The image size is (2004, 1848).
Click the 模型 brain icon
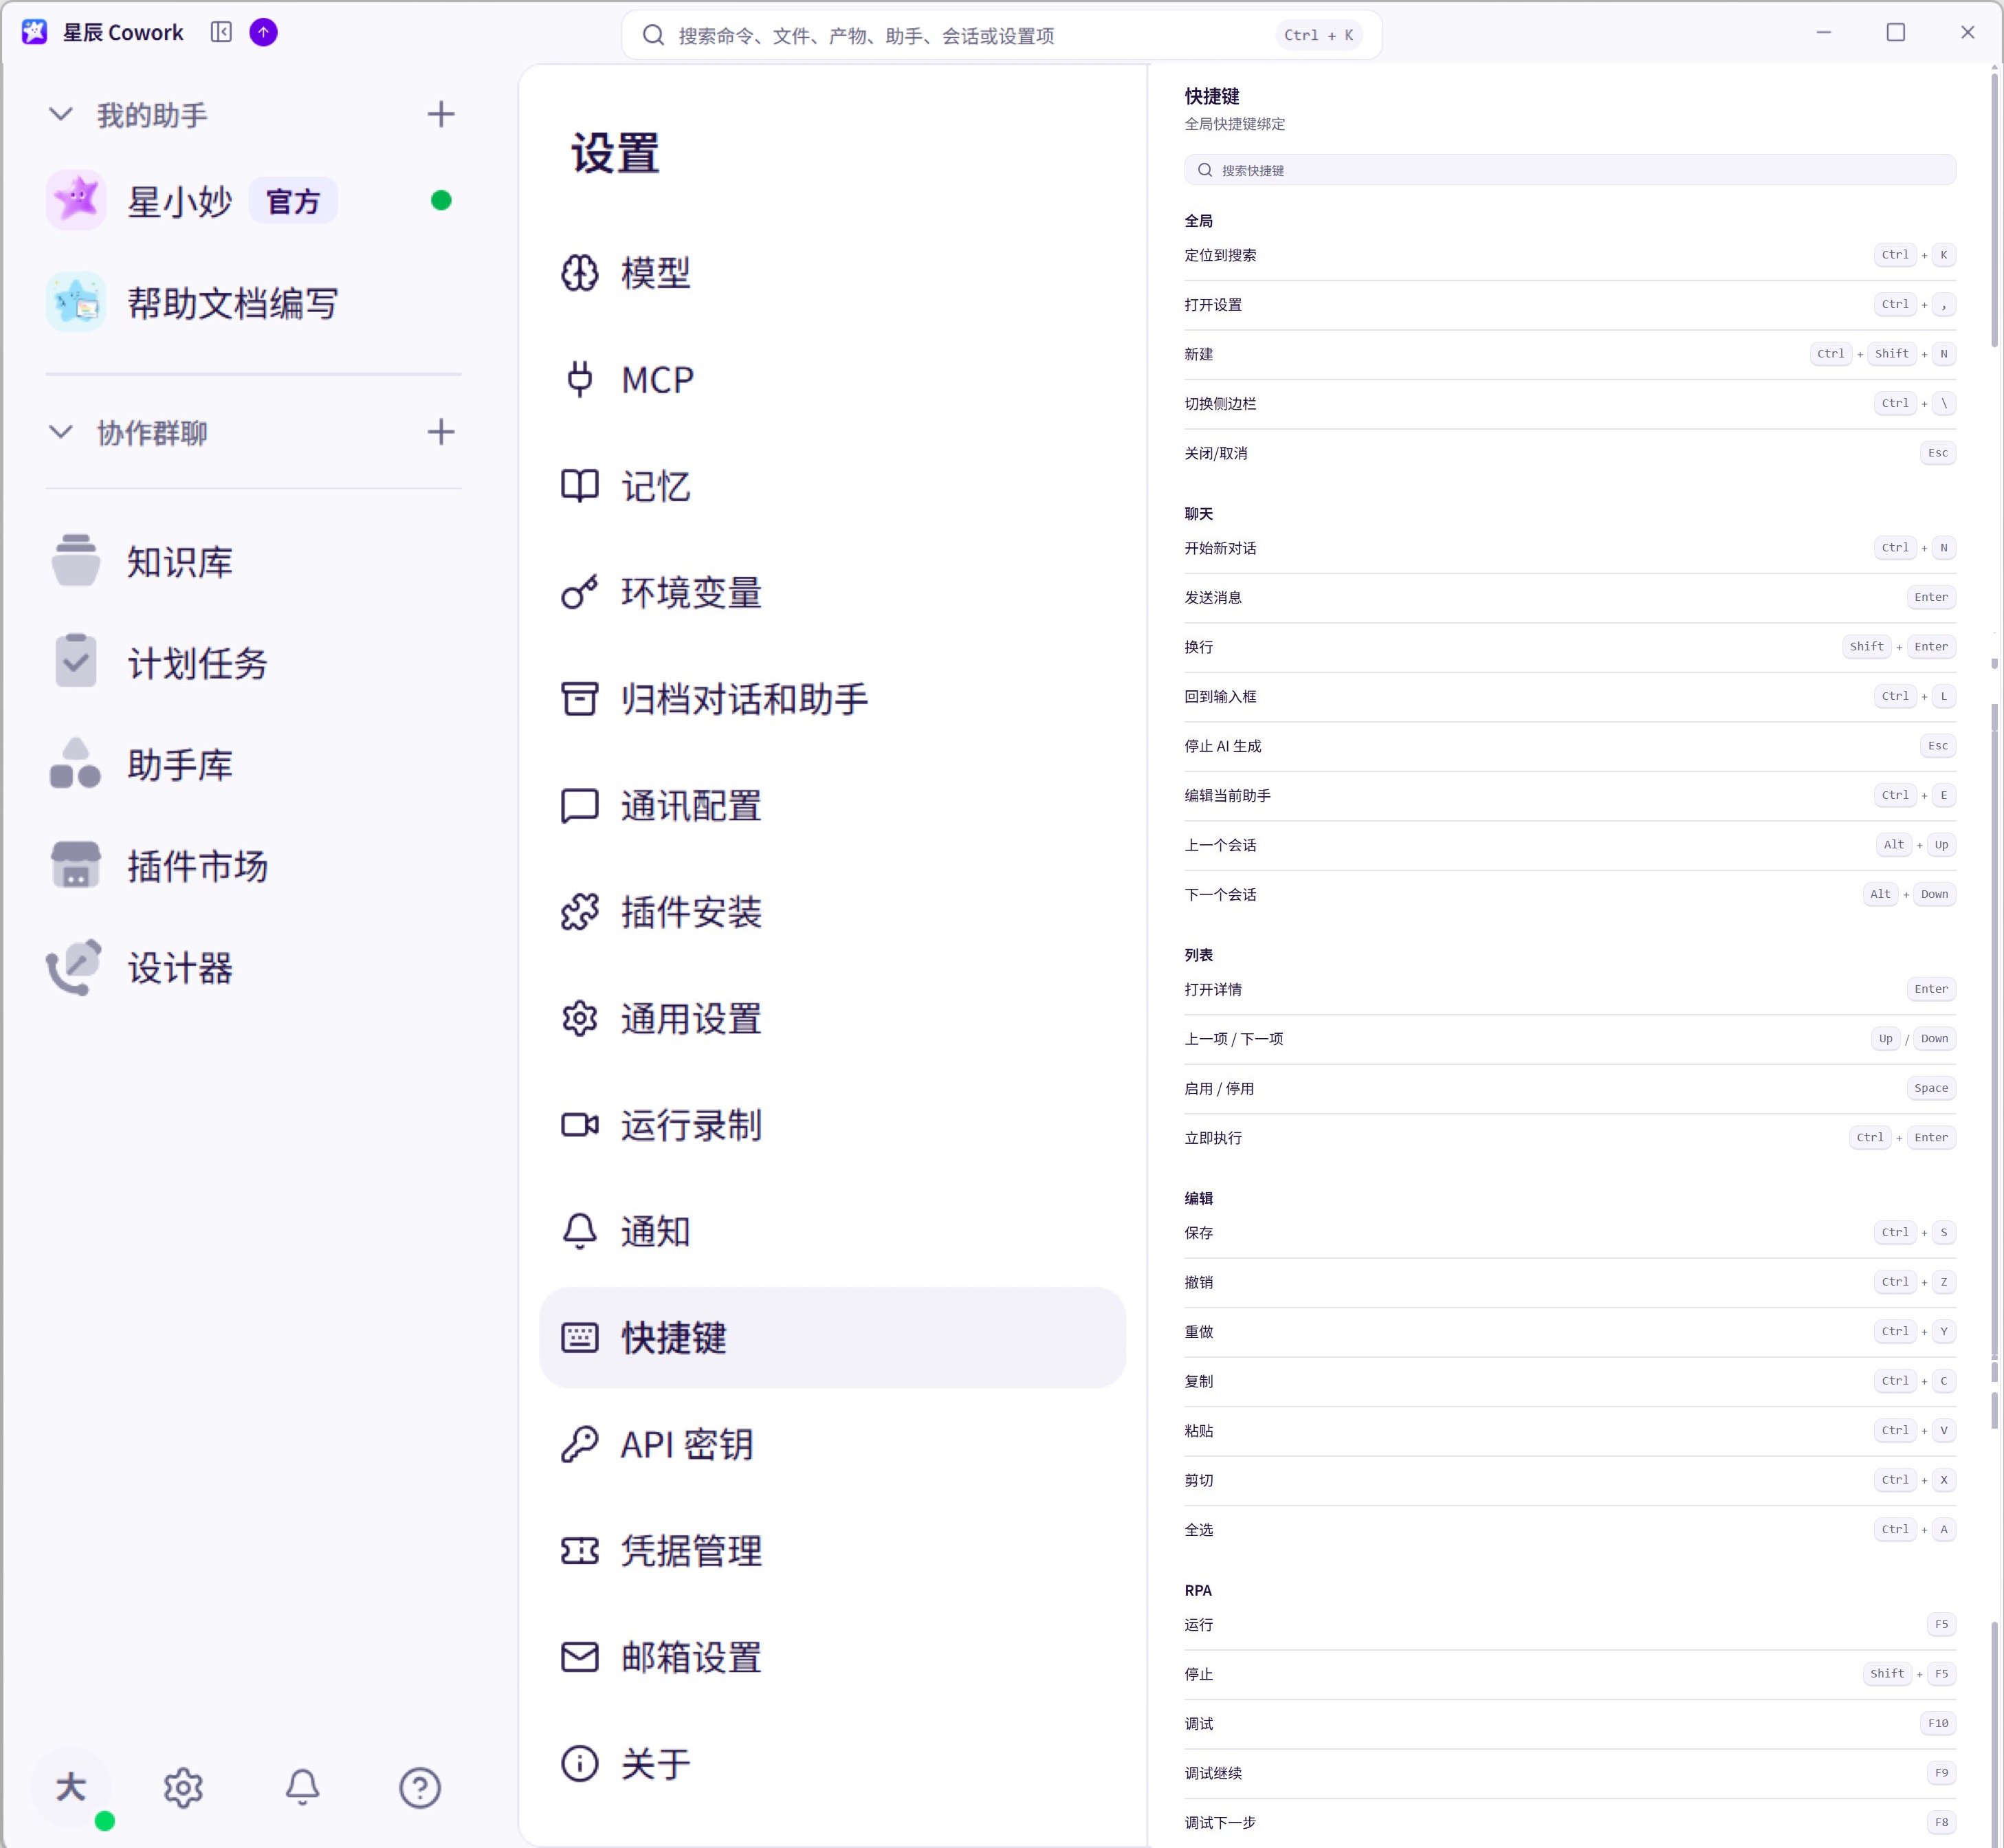tap(580, 273)
